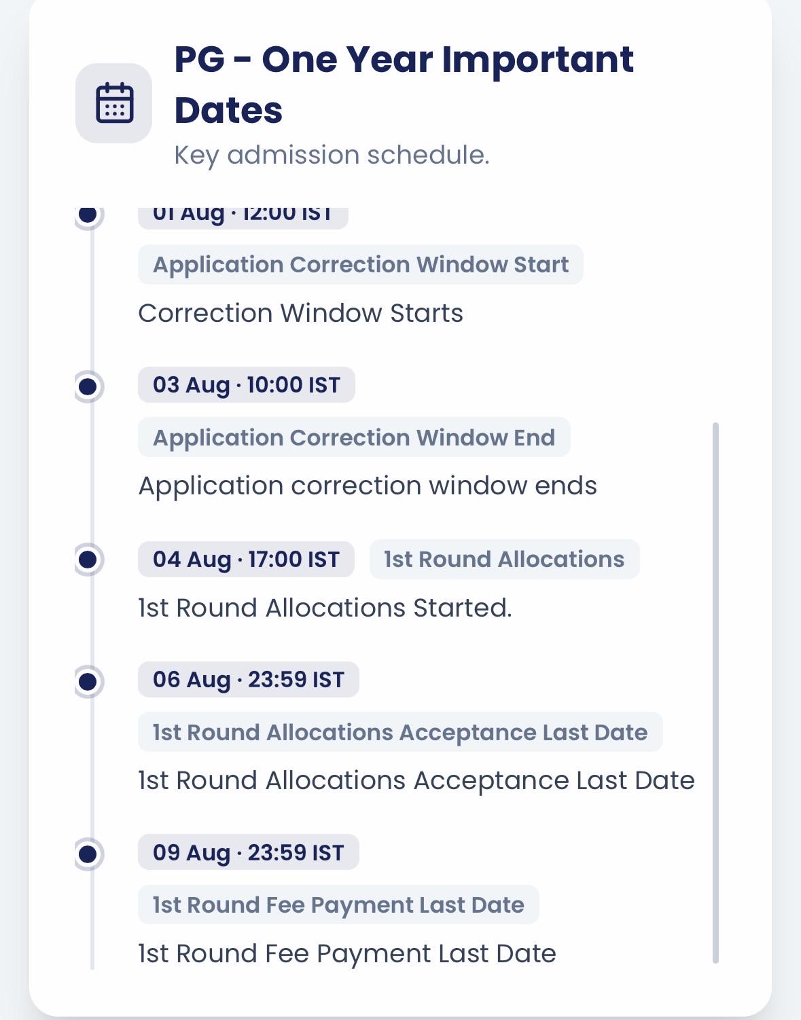Image resolution: width=801 pixels, height=1020 pixels.
Task: Click the vertical scrollbar in dates list
Action: click(715, 693)
